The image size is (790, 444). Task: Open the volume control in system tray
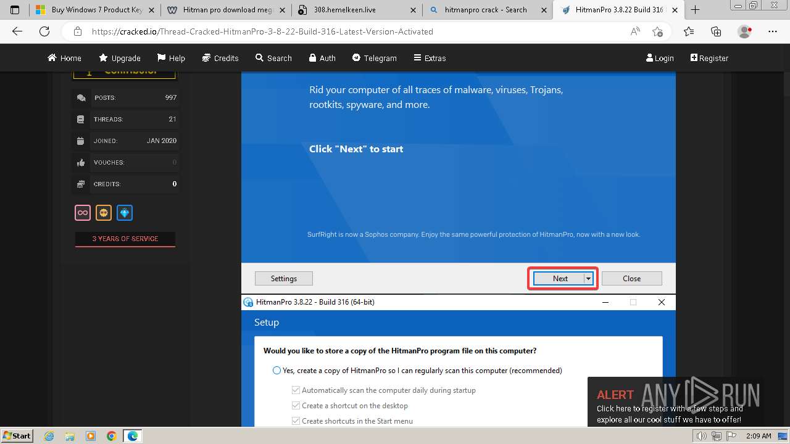pos(701,436)
